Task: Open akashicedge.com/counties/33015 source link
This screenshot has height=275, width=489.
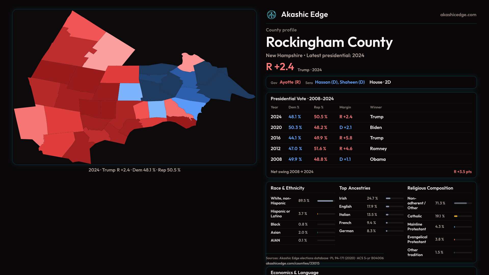Action: point(292,263)
